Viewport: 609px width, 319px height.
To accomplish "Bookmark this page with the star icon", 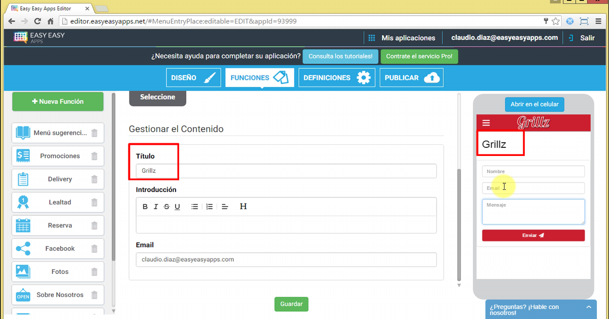I will [x=556, y=21].
